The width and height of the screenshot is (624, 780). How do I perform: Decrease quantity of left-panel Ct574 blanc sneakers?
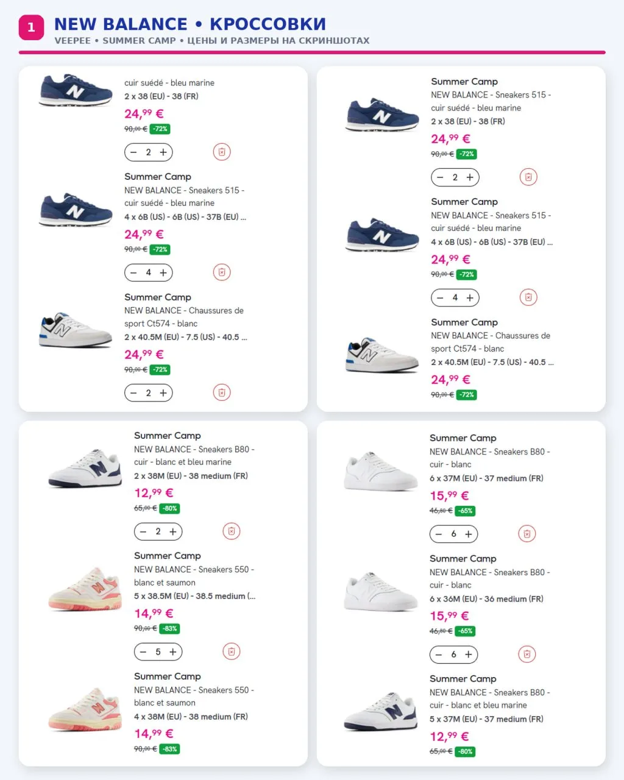(x=133, y=393)
